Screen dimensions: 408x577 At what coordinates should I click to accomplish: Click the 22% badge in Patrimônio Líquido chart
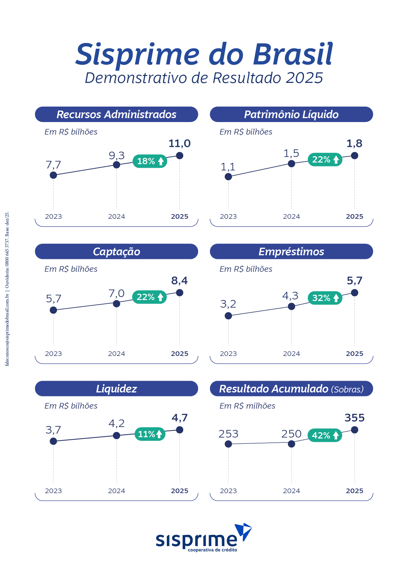click(x=325, y=160)
